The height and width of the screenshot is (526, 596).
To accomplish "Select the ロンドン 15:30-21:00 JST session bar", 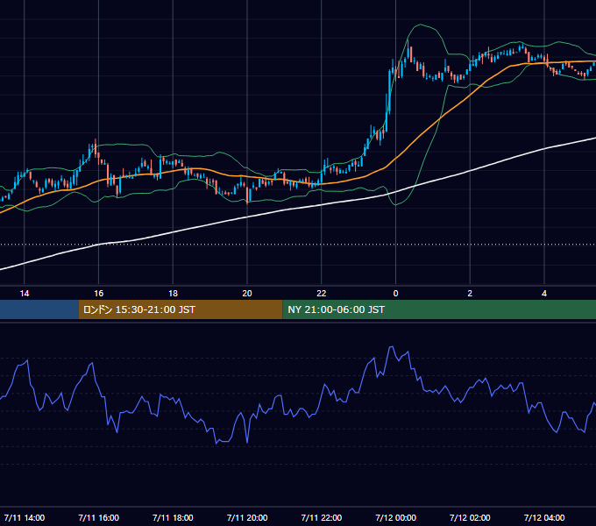I will 181,309.
